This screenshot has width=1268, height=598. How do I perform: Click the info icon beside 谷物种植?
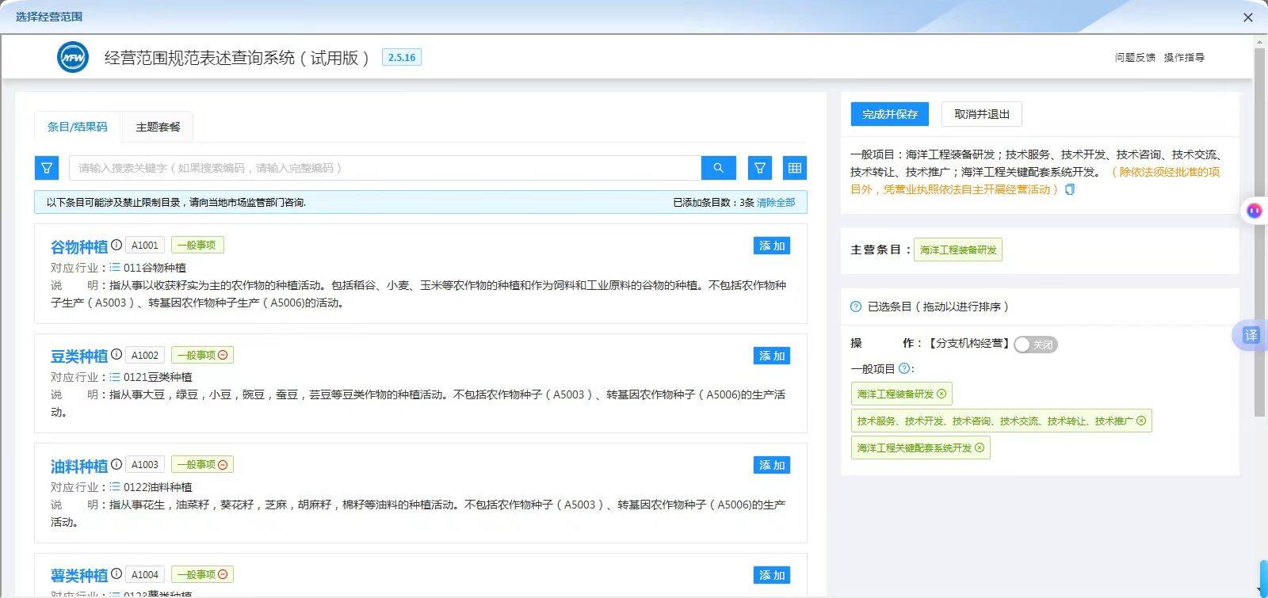(116, 245)
